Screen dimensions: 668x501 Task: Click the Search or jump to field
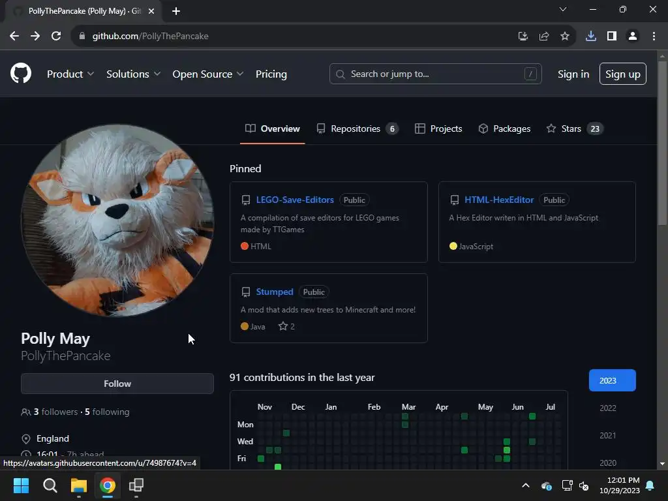point(435,74)
